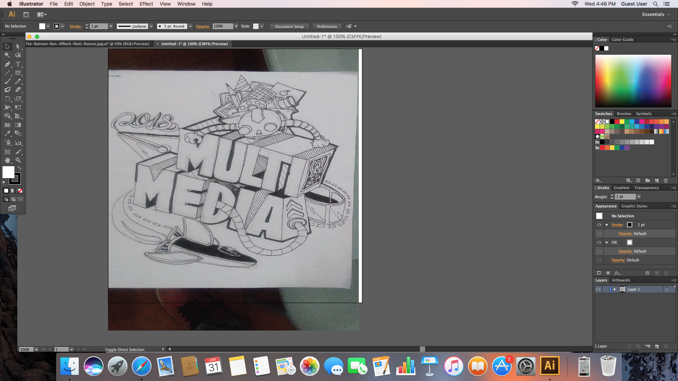Viewport: 678px width, 381px height.
Task: Select the Scale tool
Action: pos(18,99)
